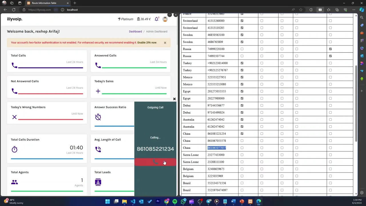Check the first checkbox in China 861067055578 row
The image size is (366, 206).
[242, 141]
